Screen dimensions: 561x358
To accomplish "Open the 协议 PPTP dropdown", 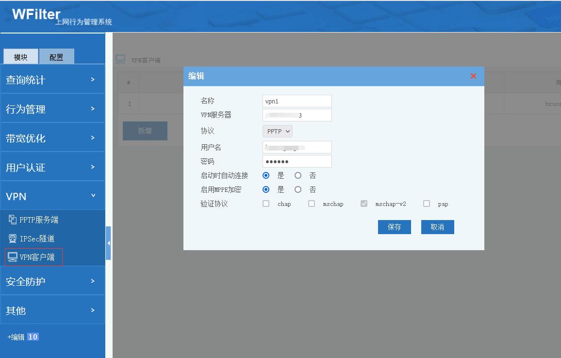I will coord(278,131).
